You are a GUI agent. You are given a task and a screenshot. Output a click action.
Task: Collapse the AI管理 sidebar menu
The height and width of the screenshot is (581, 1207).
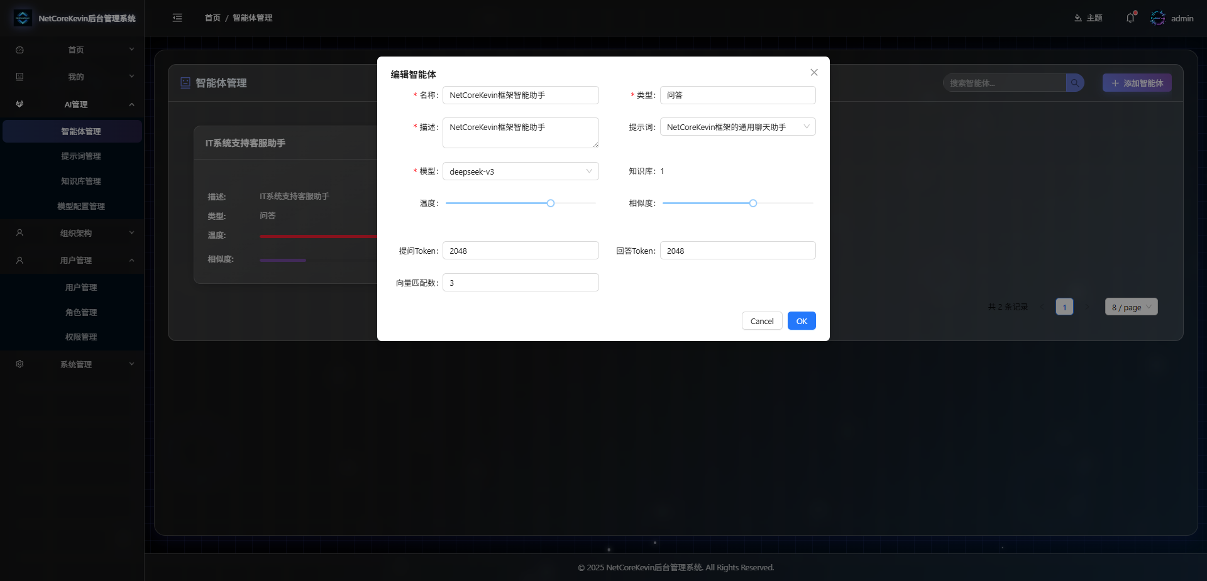(x=131, y=104)
